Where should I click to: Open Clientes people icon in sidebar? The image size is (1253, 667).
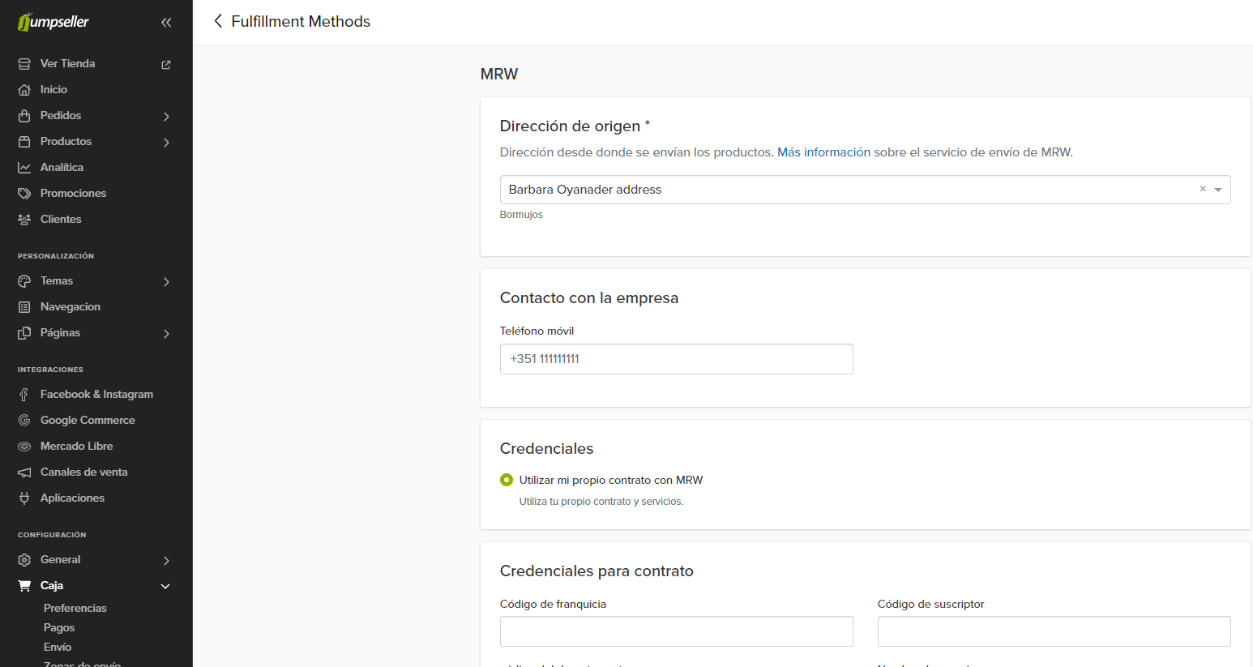point(24,220)
